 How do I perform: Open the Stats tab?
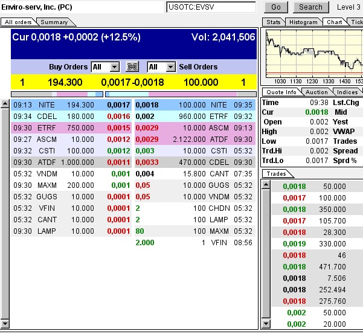(x=273, y=22)
